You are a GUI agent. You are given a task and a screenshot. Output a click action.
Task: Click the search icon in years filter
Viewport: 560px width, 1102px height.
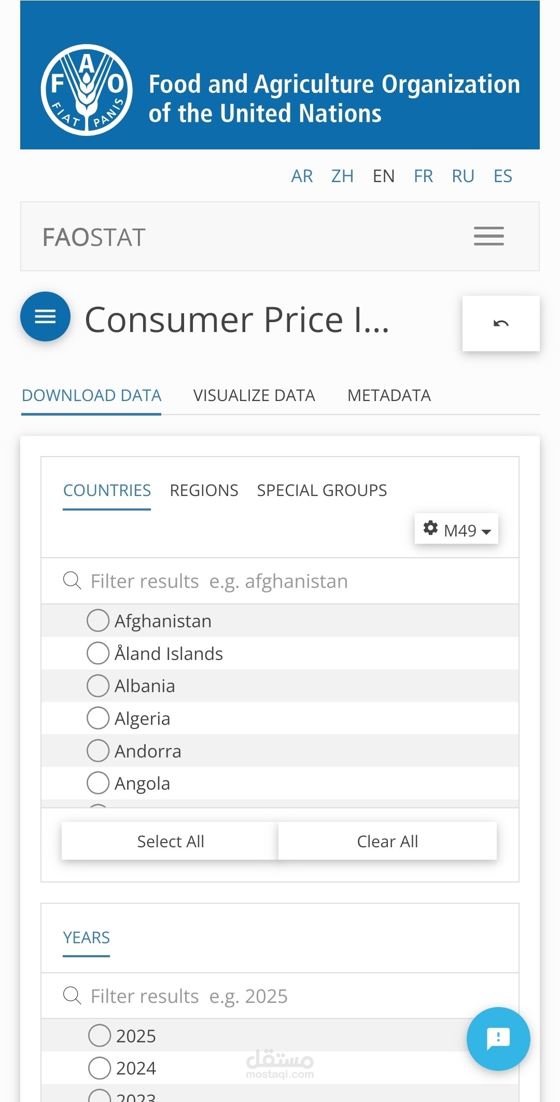72,996
